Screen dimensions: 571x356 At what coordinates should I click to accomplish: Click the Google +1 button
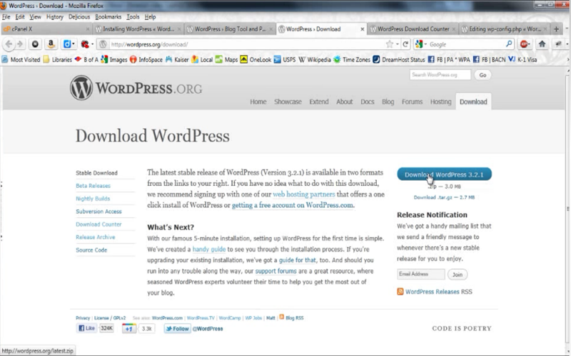[x=129, y=328]
